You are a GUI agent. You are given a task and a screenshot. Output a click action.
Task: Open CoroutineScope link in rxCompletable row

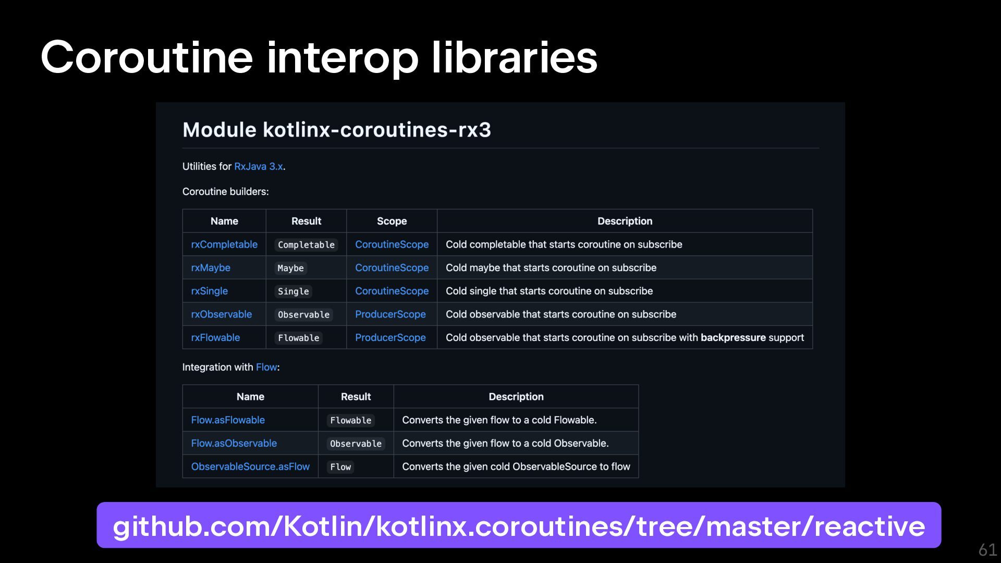coord(392,244)
